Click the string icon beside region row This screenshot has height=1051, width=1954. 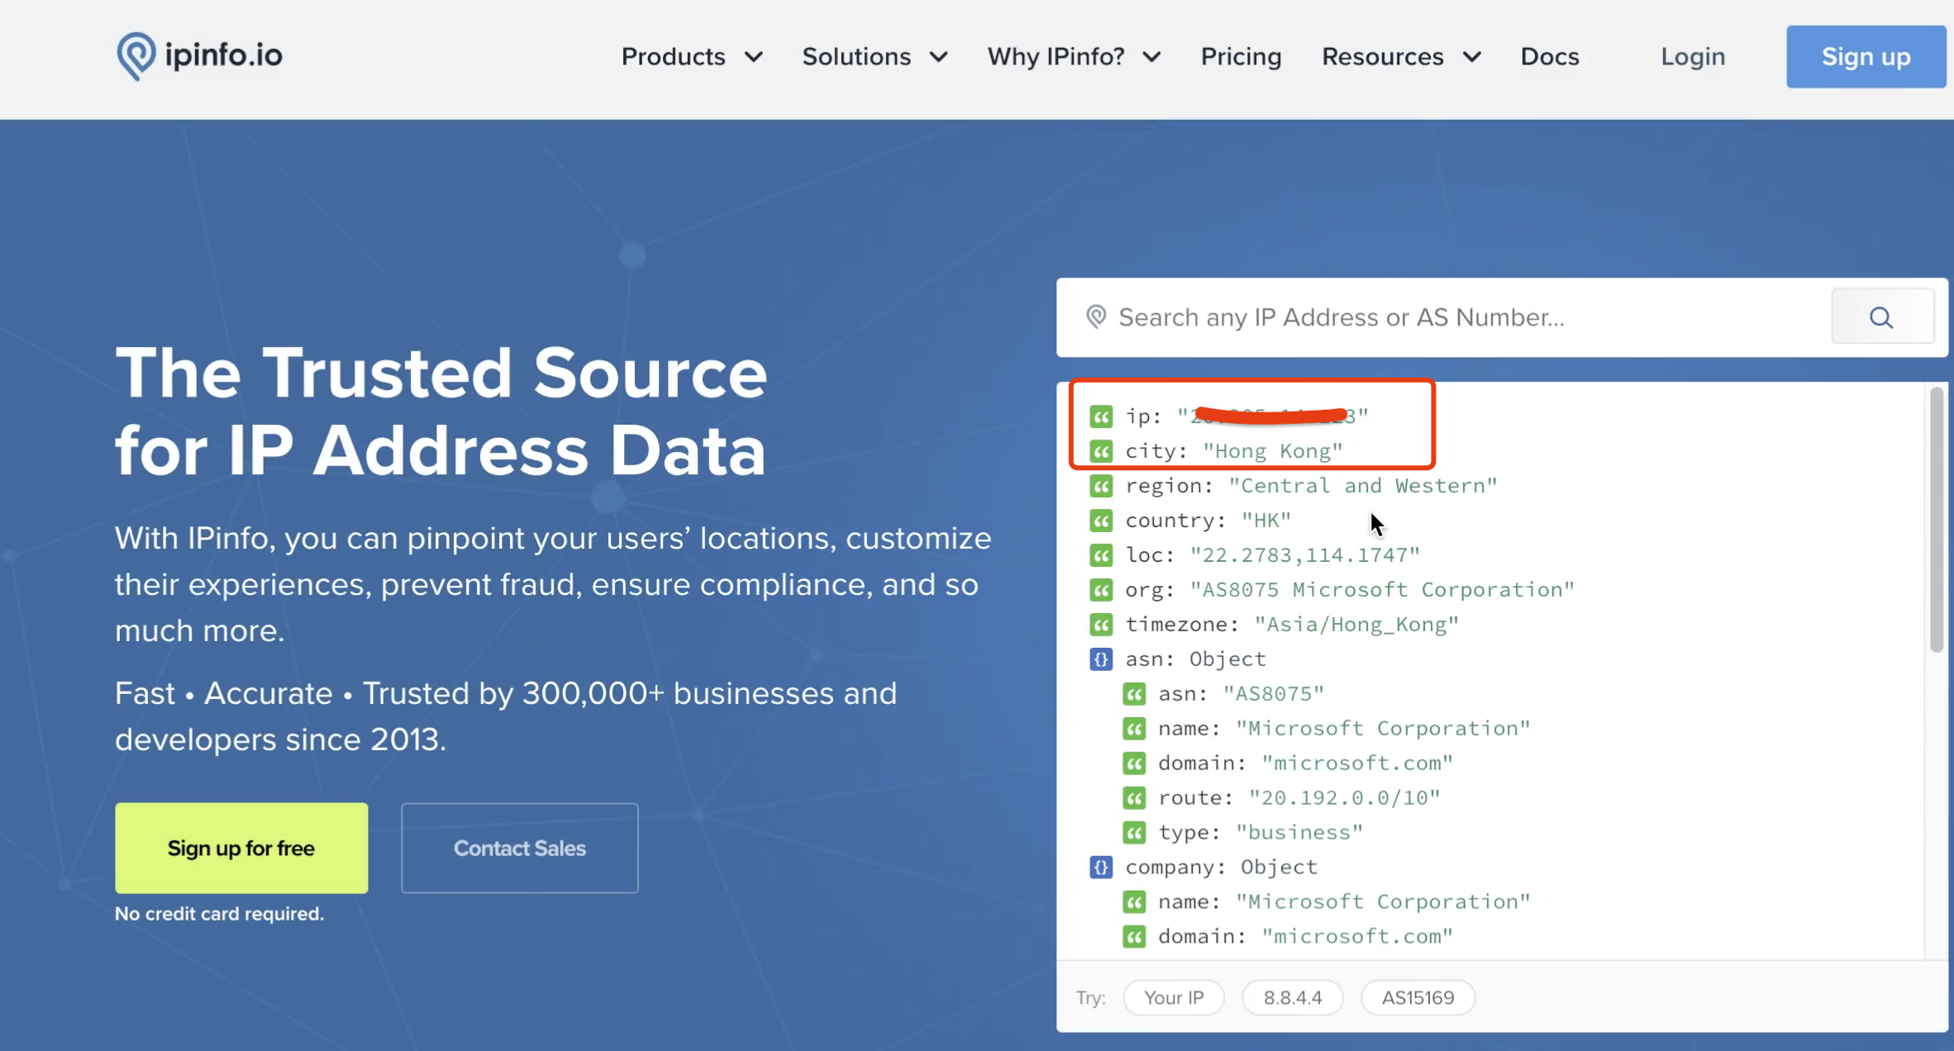1101,486
